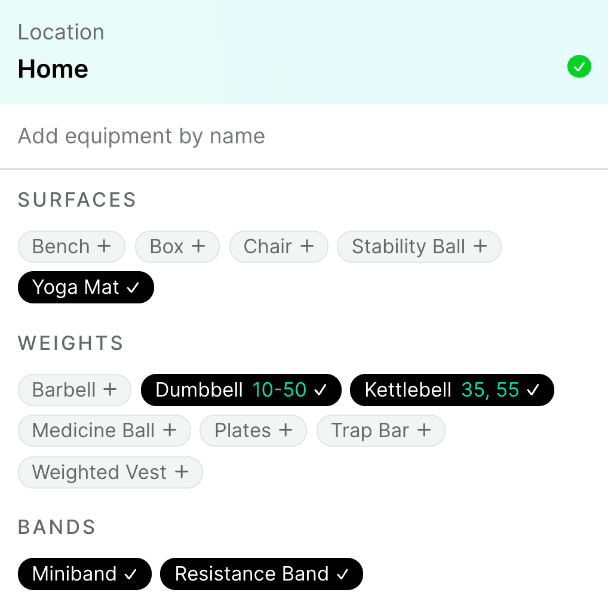This screenshot has width=608, height=608.
Task: Add Weighted Vest equipment
Action: click(x=110, y=472)
